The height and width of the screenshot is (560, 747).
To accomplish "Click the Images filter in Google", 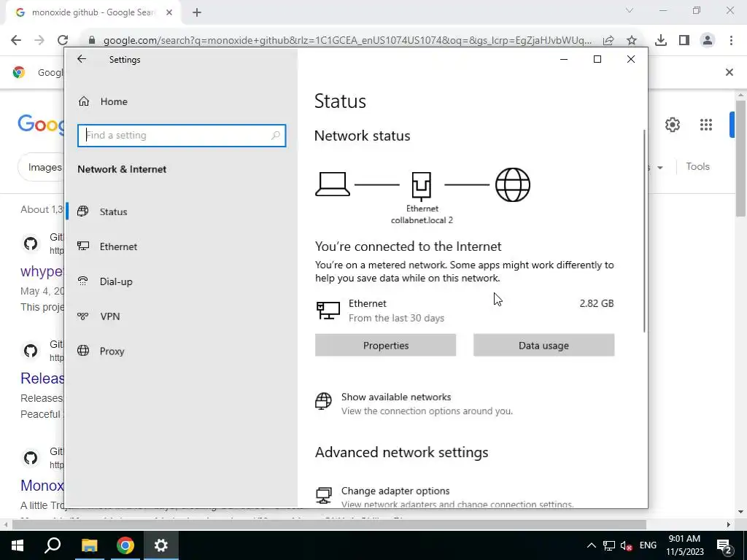I will 44,167.
